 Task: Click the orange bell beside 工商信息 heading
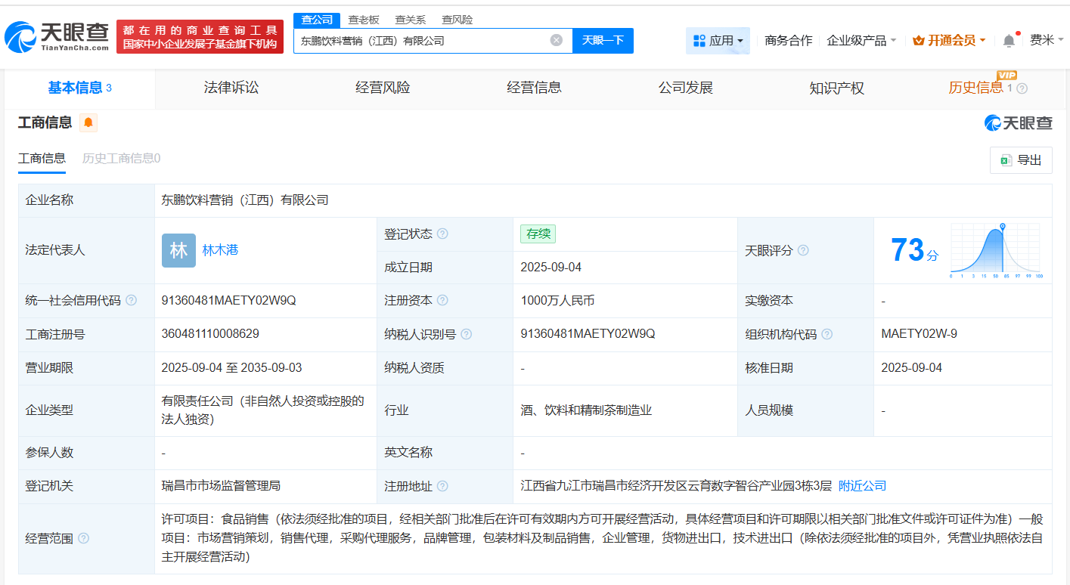coord(88,122)
